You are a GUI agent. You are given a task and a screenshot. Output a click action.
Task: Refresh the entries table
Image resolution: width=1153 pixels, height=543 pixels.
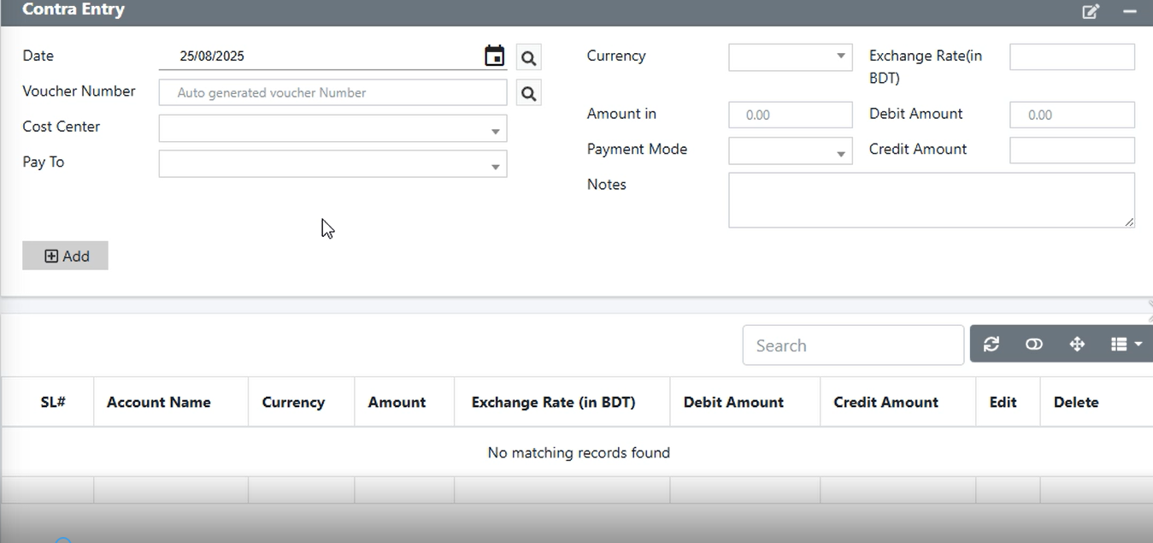pos(991,344)
